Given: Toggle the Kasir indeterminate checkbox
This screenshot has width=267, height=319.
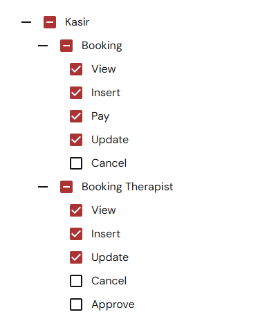Looking at the screenshot, I should [x=50, y=22].
